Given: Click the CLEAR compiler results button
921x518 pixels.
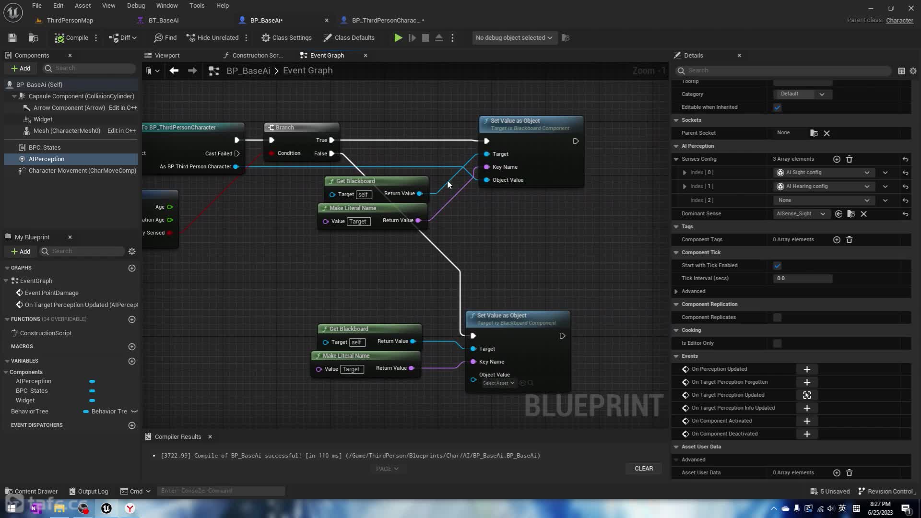Looking at the screenshot, I should pos(643,469).
